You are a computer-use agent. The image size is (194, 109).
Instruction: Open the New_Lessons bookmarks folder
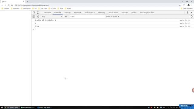tap(26, 8)
